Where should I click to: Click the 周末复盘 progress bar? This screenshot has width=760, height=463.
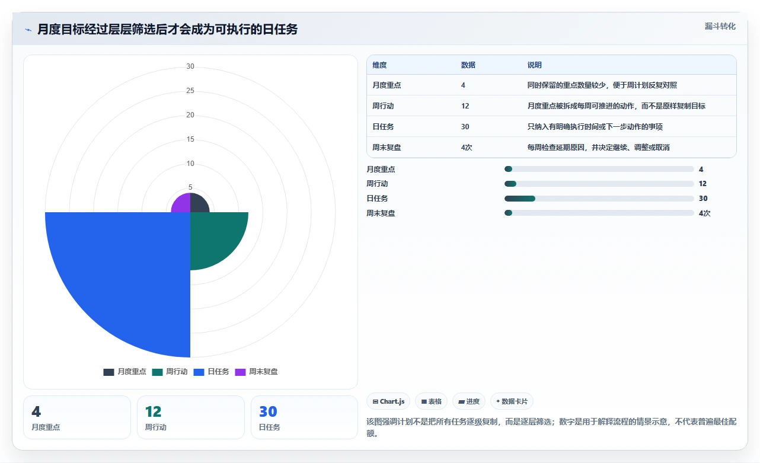click(599, 213)
